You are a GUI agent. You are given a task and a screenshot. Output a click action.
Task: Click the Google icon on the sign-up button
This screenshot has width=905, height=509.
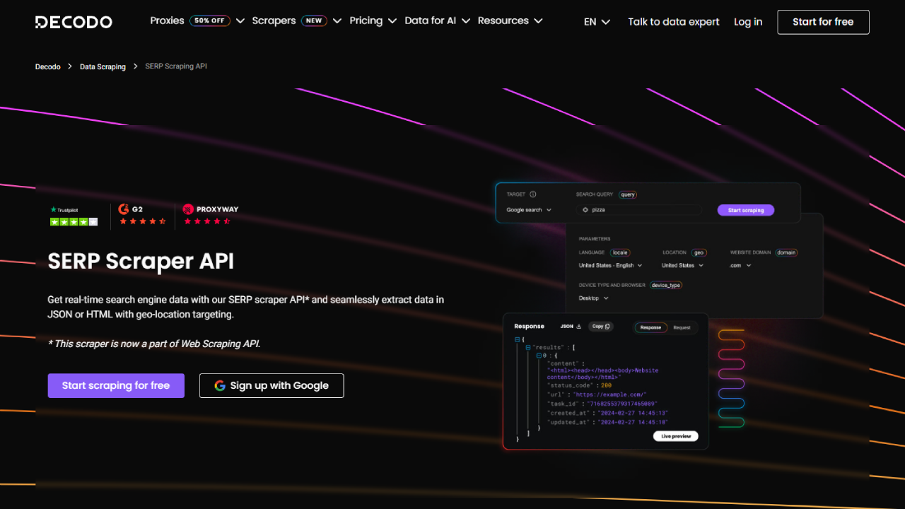tap(220, 385)
